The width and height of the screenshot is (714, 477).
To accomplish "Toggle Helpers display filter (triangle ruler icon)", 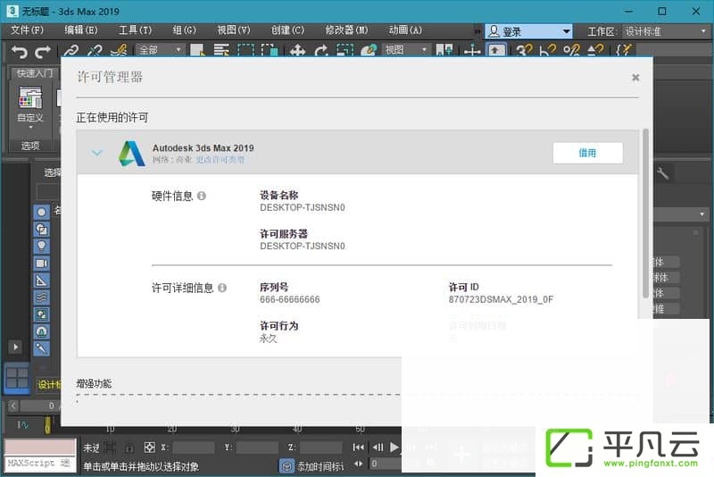I will [41, 280].
